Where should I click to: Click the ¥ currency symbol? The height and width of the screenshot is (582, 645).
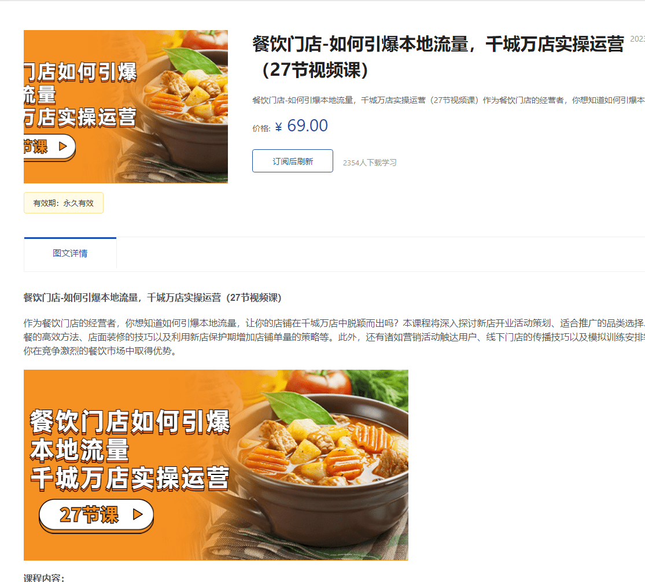(278, 127)
